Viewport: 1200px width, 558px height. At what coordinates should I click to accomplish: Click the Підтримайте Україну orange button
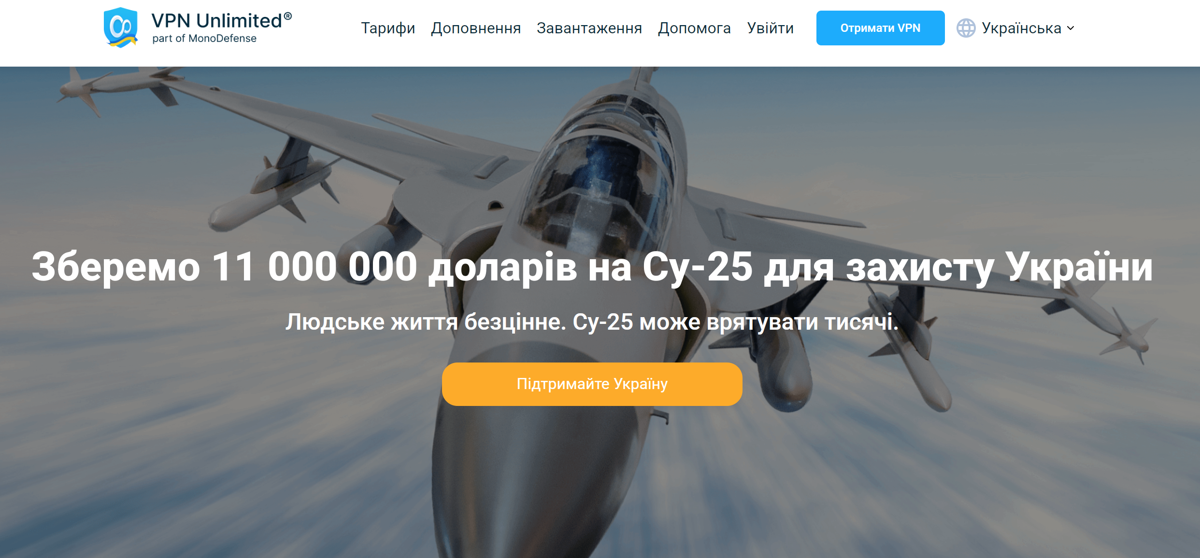tap(592, 384)
